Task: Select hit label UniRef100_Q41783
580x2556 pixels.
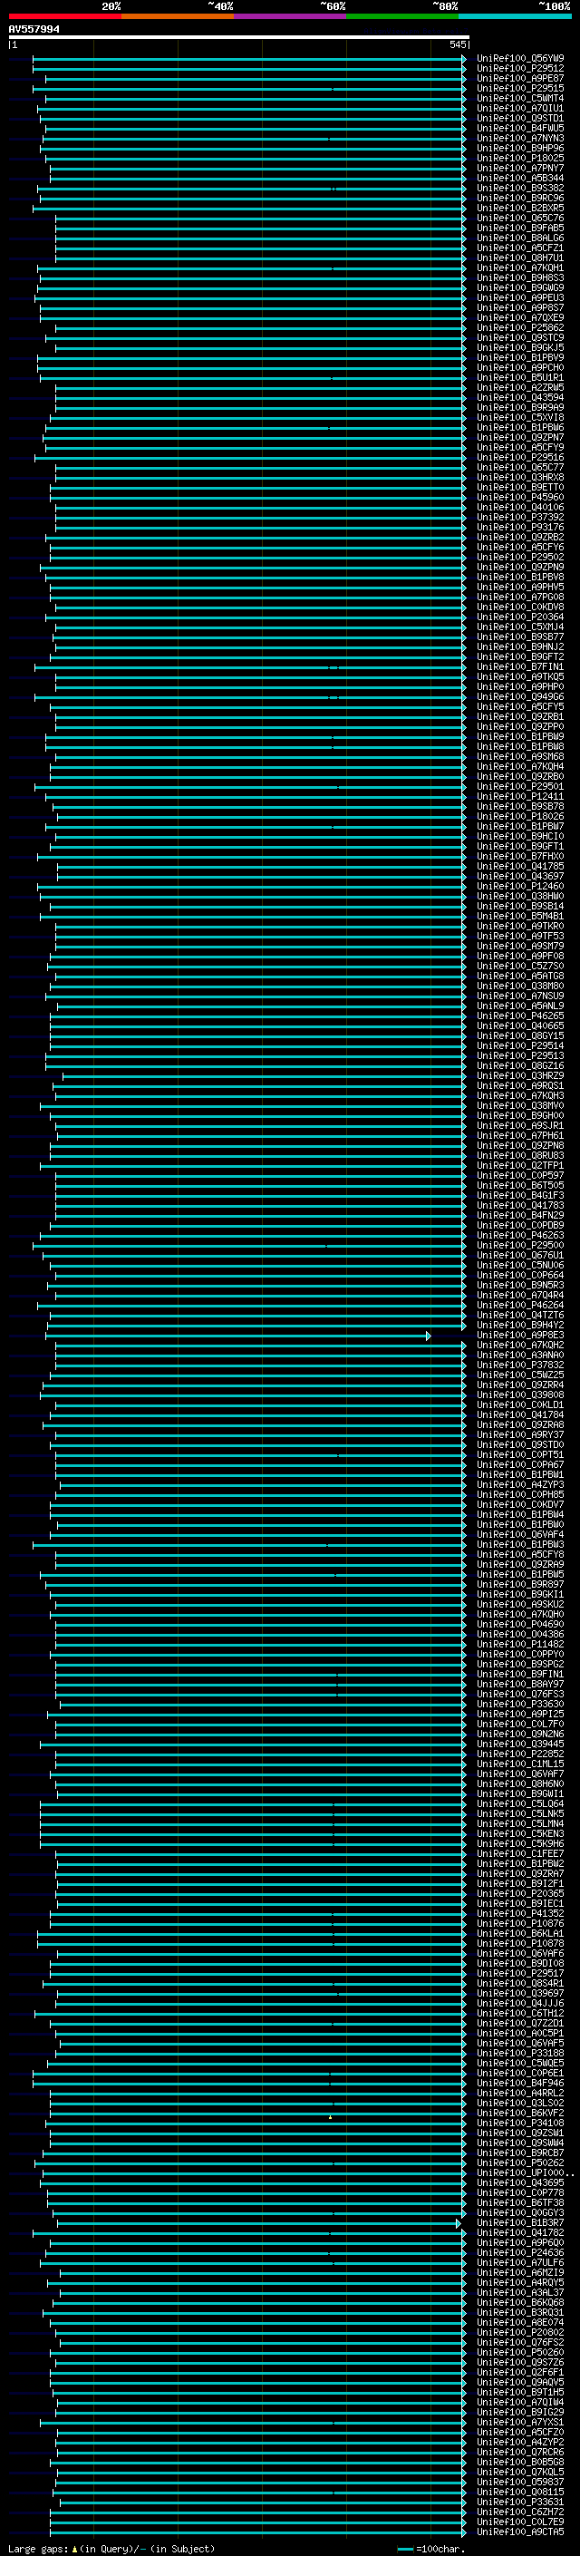Action: click(520, 1206)
